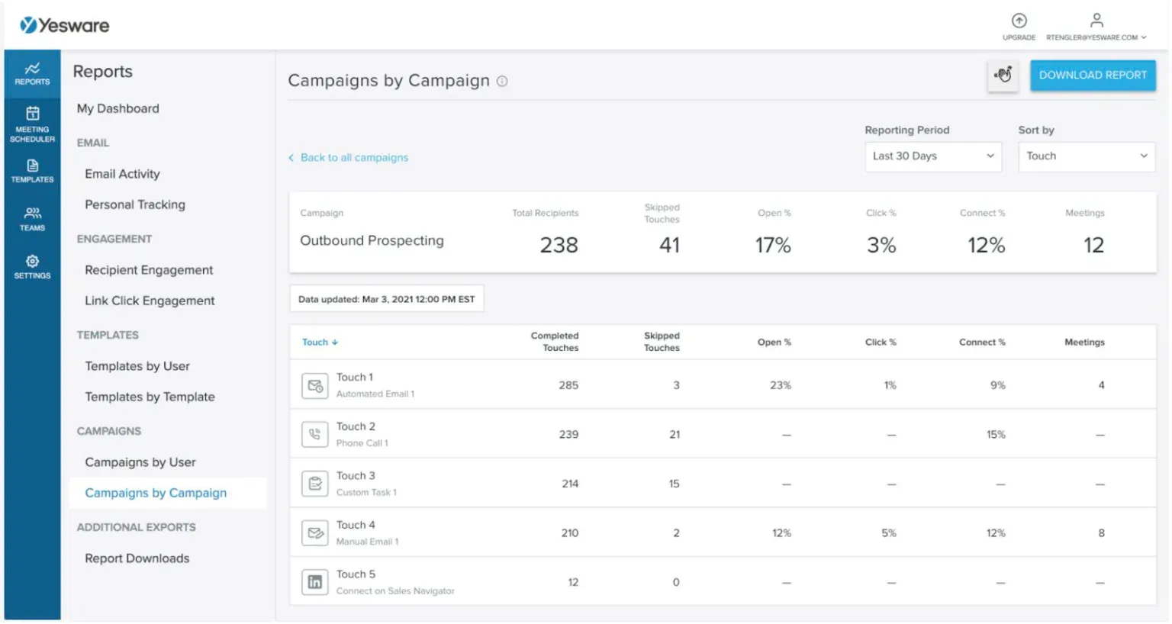
Task: Select the Templates icon in the sidebar
Action: tap(31, 169)
